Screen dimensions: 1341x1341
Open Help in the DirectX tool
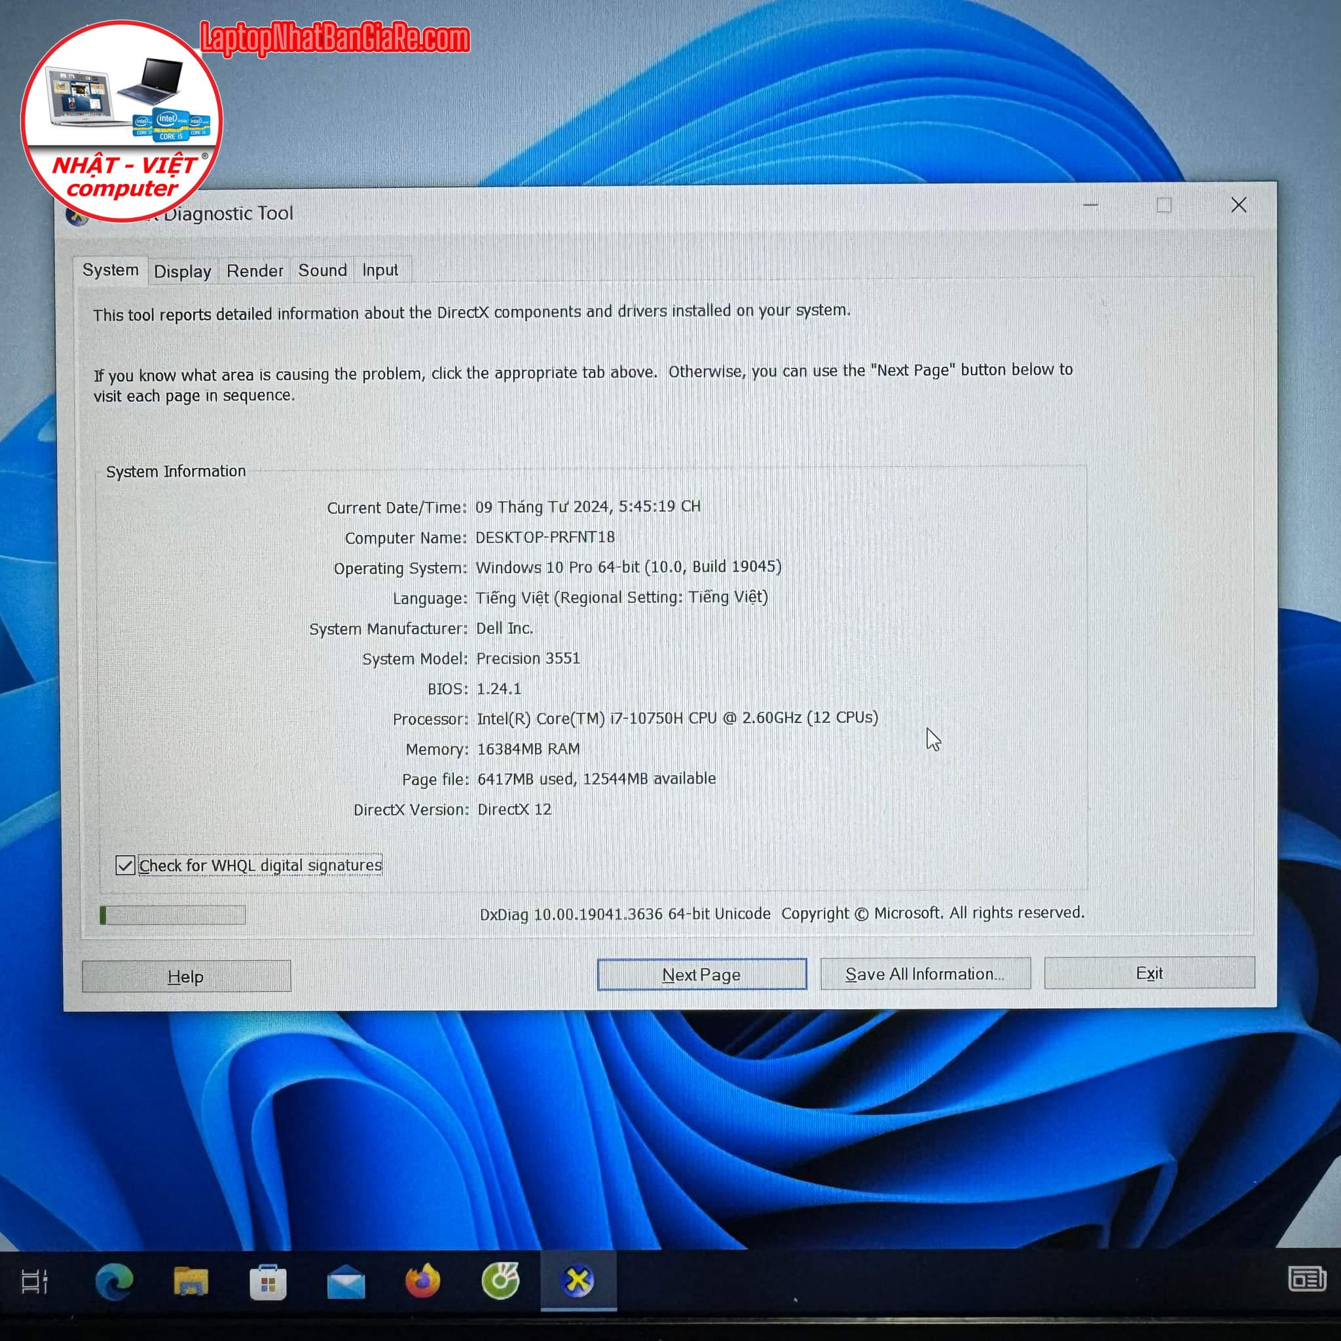click(x=186, y=976)
